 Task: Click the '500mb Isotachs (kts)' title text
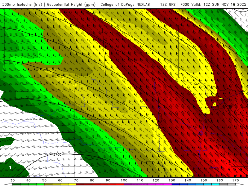(x=22, y=4)
